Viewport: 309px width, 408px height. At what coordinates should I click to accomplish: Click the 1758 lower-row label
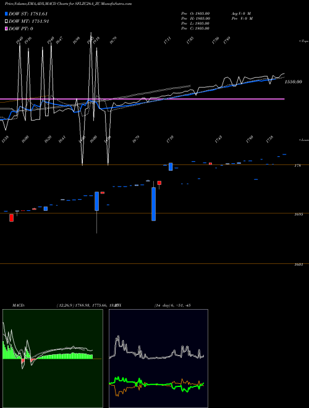pyautogui.click(x=269, y=139)
